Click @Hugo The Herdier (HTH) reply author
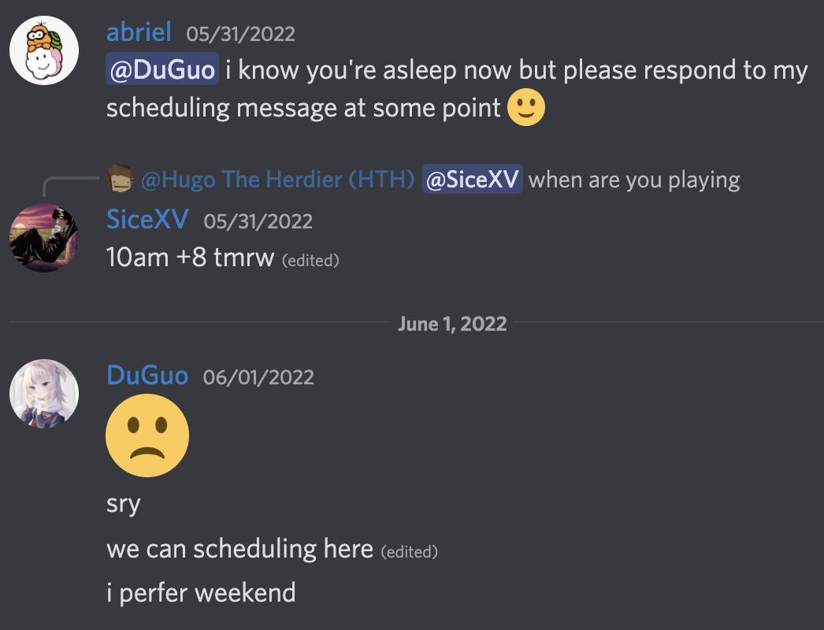 (x=278, y=180)
